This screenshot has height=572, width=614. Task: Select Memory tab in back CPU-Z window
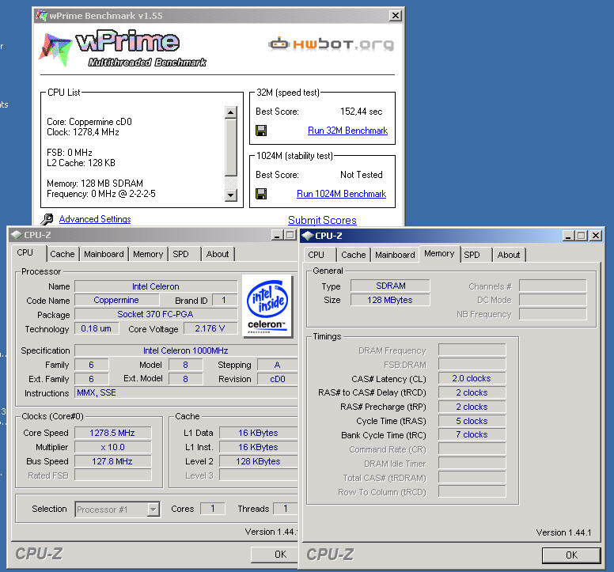point(148,254)
